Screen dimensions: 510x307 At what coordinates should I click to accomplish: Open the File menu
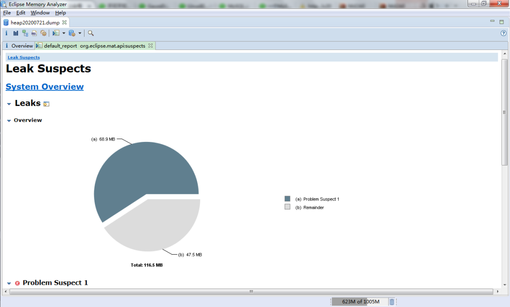click(x=7, y=13)
